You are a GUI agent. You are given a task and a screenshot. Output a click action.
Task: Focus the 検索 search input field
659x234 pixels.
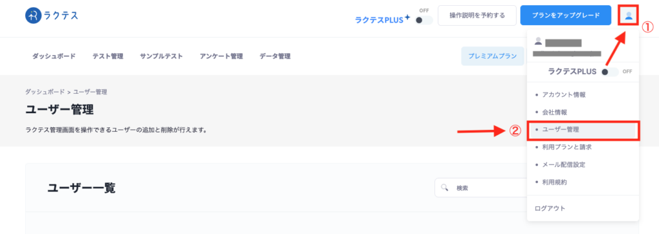click(481, 188)
